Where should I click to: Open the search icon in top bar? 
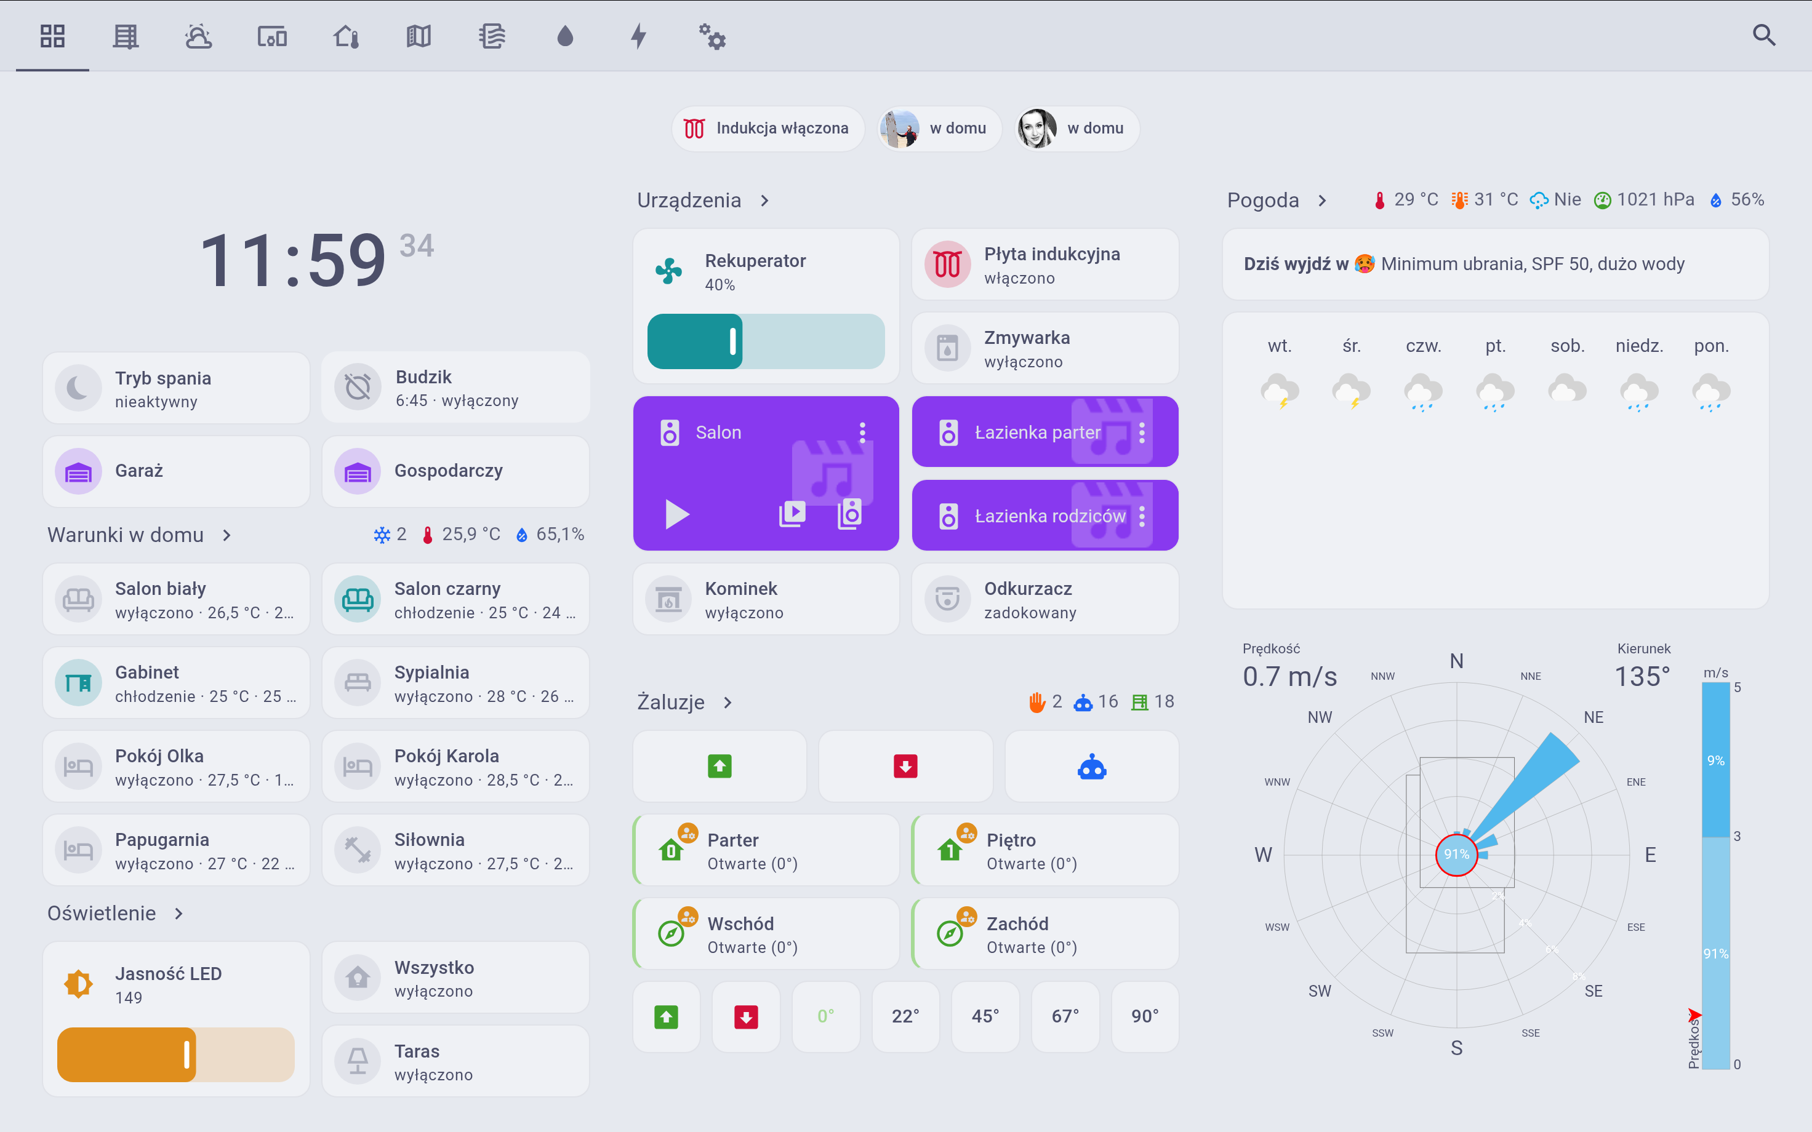click(1763, 35)
